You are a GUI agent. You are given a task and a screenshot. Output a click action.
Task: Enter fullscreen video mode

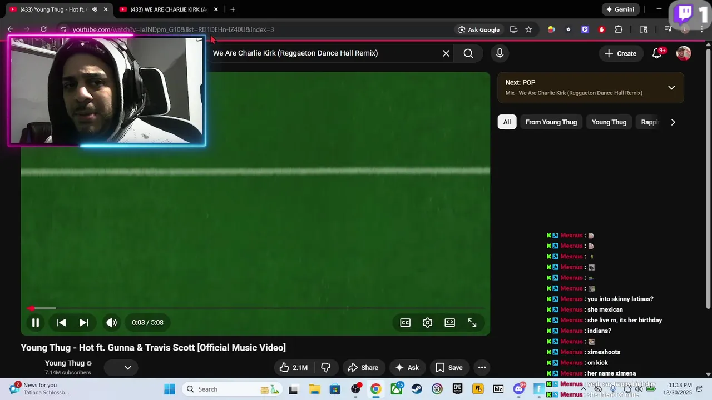click(x=472, y=322)
